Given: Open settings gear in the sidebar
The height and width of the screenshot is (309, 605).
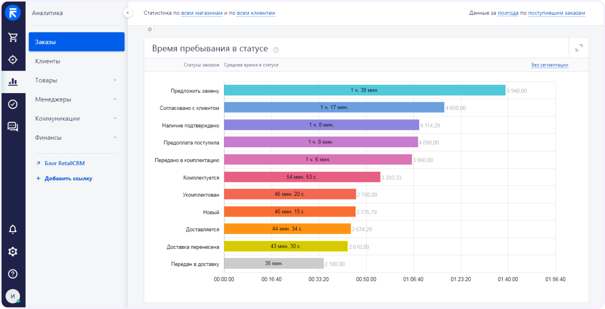Looking at the screenshot, I should point(13,252).
